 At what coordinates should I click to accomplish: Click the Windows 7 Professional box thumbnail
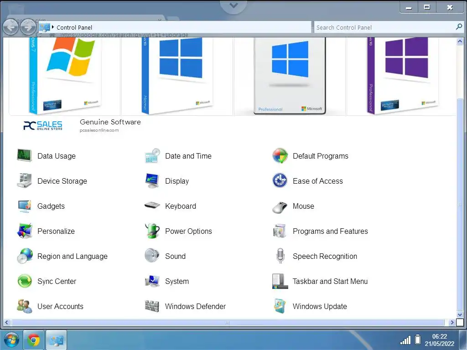pyautogui.click(x=64, y=76)
